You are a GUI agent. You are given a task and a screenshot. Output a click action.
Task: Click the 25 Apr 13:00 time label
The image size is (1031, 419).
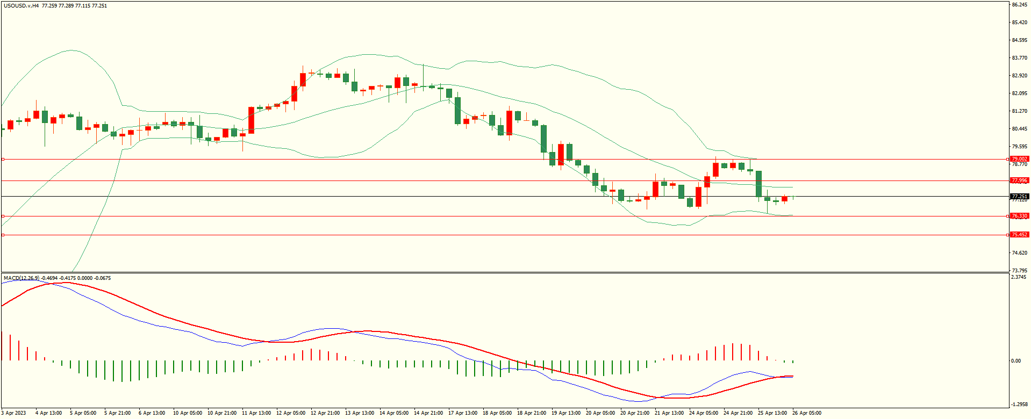772,413
